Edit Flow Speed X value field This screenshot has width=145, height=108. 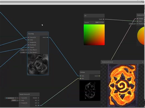click(x=23, y=52)
